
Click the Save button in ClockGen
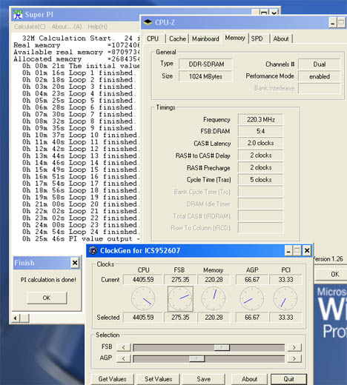tap(204, 379)
